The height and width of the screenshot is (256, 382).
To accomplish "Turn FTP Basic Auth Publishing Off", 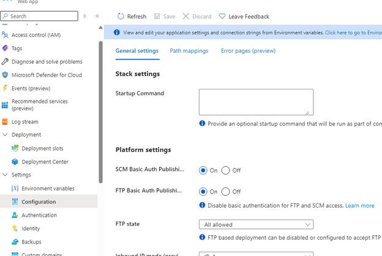I will 226,192.
